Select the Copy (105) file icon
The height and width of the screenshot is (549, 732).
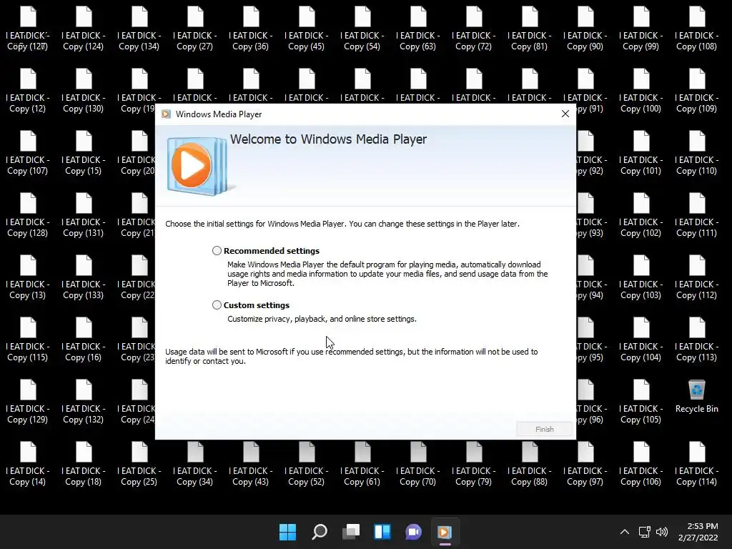pos(641,402)
